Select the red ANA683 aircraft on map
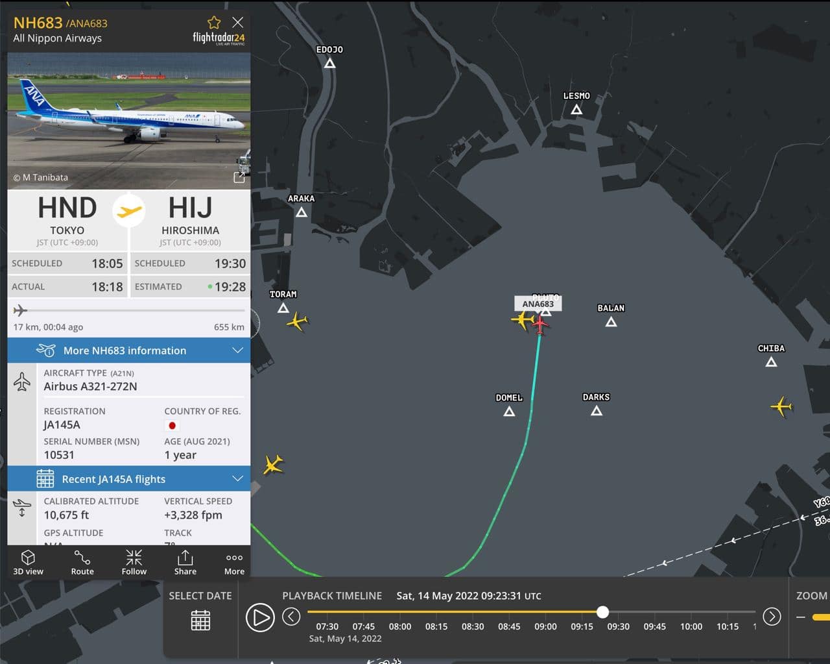The image size is (830, 664). click(539, 323)
